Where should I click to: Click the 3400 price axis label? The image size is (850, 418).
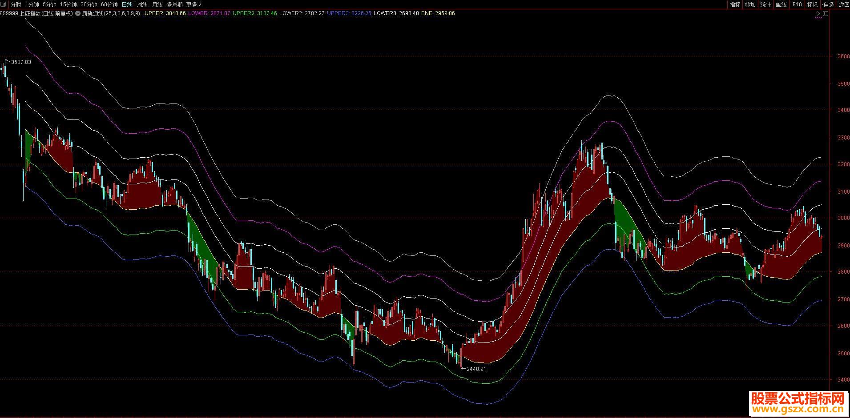point(844,110)
